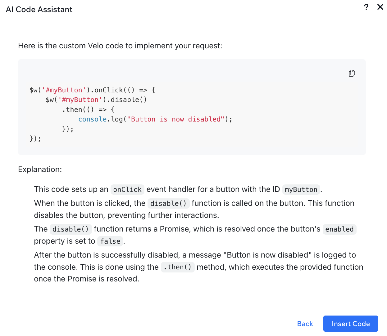Click the 'Here is the custom Velo code' sentence
The image size is (387, 336).
coord(120,46)
